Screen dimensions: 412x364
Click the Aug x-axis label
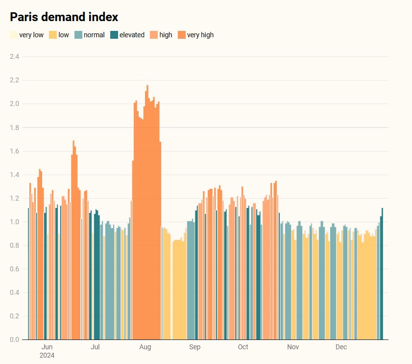[x=145, y=347]
